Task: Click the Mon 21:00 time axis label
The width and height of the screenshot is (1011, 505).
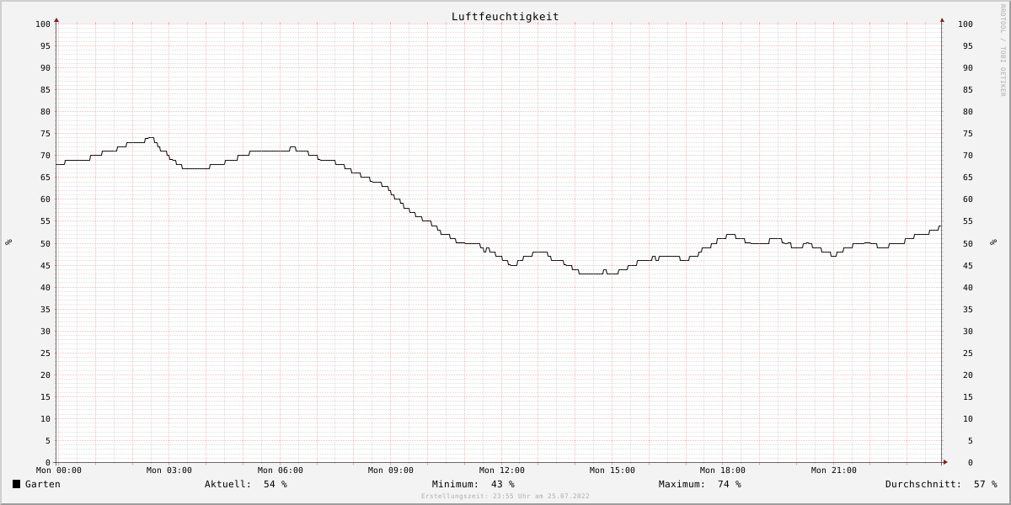Action: coord(834,470)
